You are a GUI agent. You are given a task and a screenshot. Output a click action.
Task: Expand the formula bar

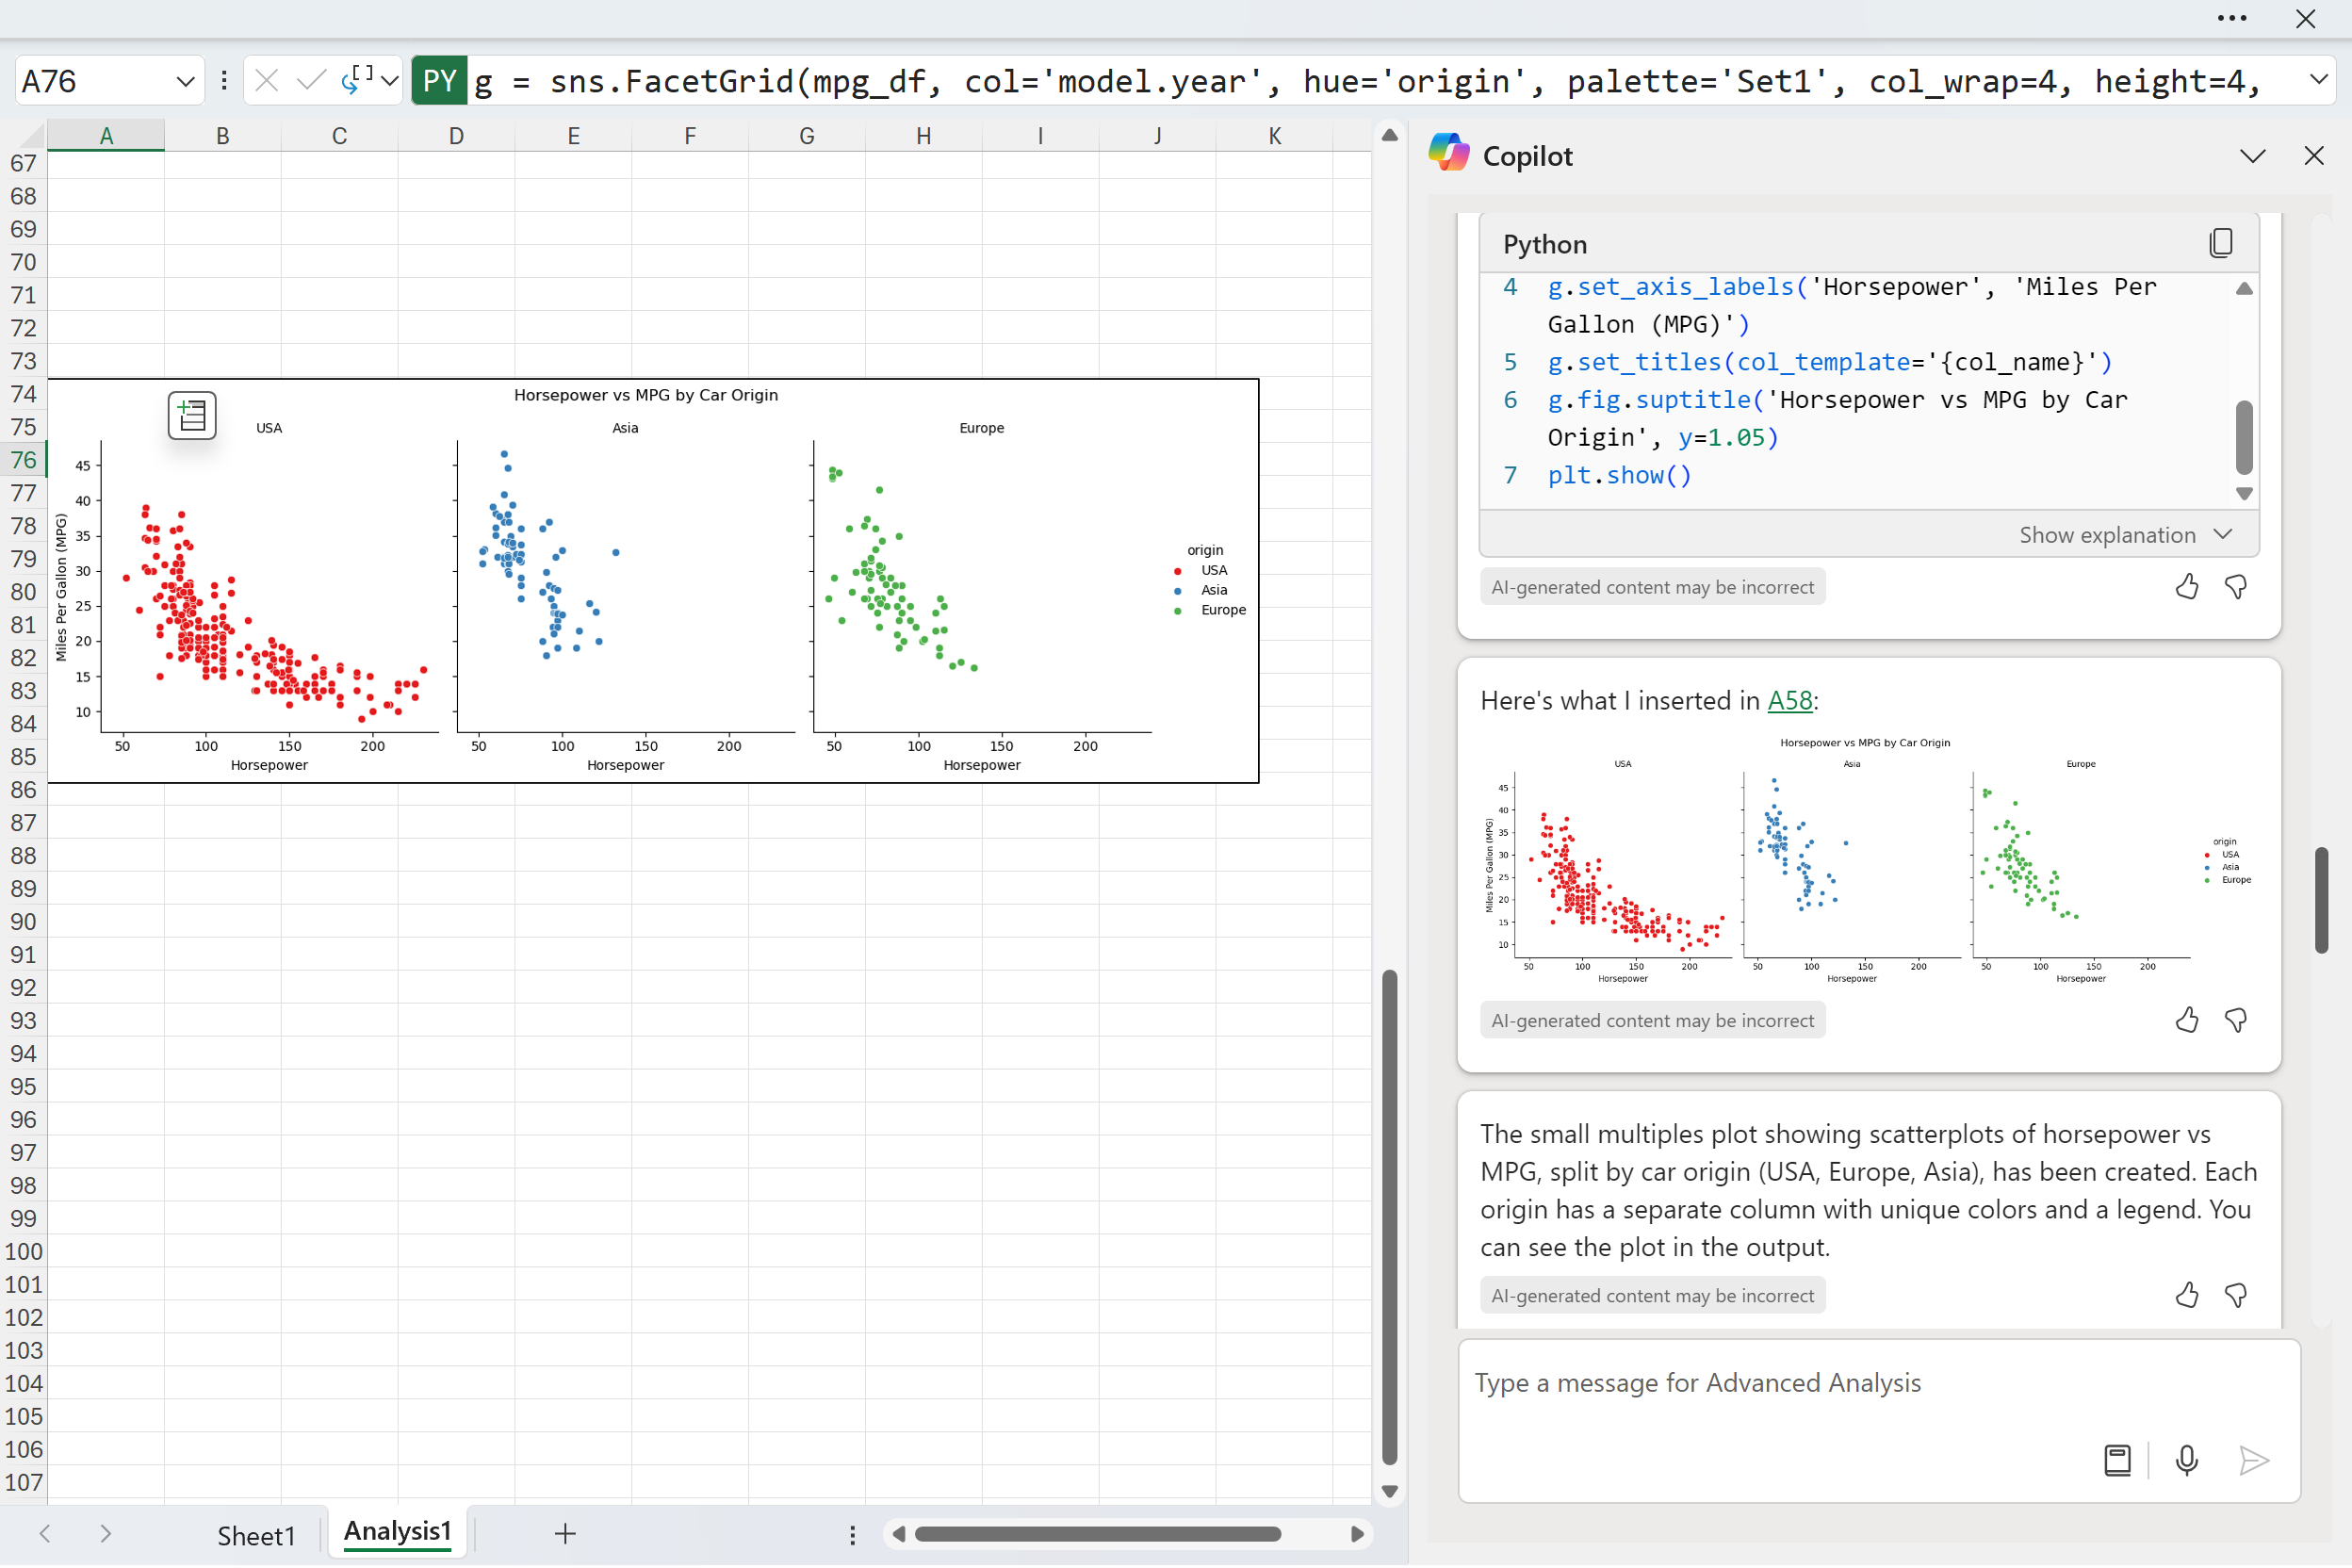click(x=2317, y=81)
